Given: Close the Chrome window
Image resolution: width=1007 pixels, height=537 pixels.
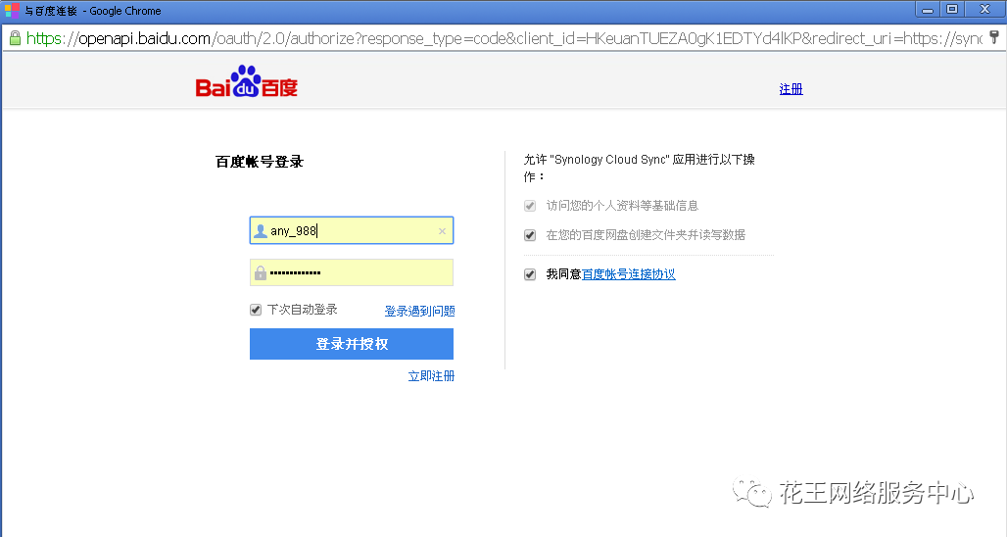Looking at the screenshot, I should click(984, 10).
